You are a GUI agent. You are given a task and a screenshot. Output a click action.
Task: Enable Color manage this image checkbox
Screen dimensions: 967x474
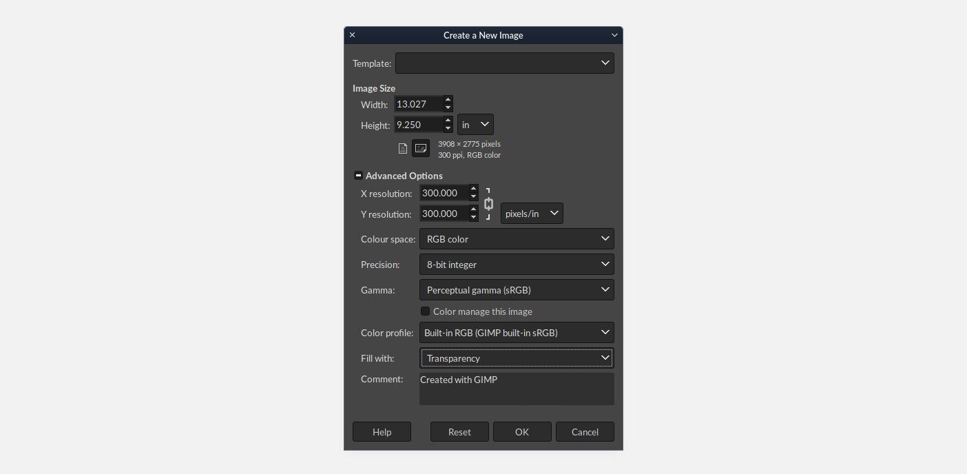click(425, 311)
